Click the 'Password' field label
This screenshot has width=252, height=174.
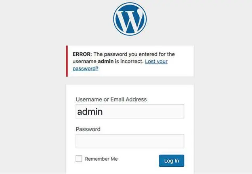point(88,129)
